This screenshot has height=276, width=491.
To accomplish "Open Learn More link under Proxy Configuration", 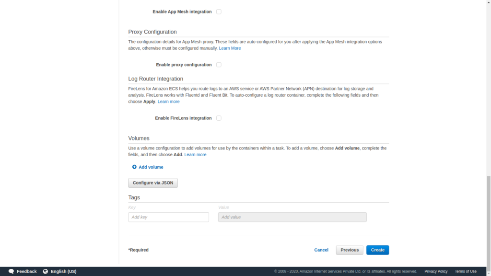I will click(x=230, y=48).
